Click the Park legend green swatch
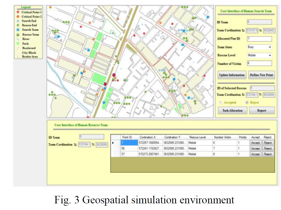 click(18, 44)
